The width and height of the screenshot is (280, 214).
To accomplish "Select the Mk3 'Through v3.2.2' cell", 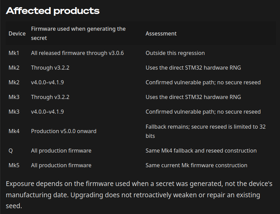I will [x=50, y=97].
